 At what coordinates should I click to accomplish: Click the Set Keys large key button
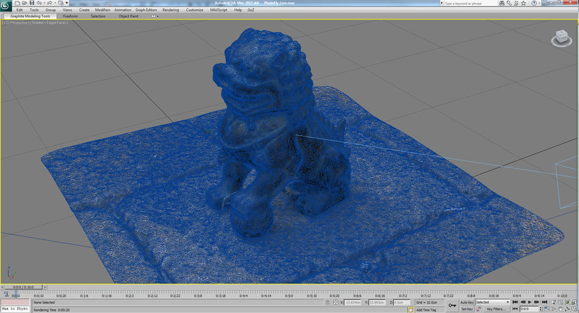(x=452, y=305)
